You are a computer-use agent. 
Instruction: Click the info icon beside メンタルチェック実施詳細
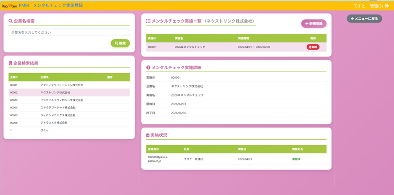pos(148,67)
